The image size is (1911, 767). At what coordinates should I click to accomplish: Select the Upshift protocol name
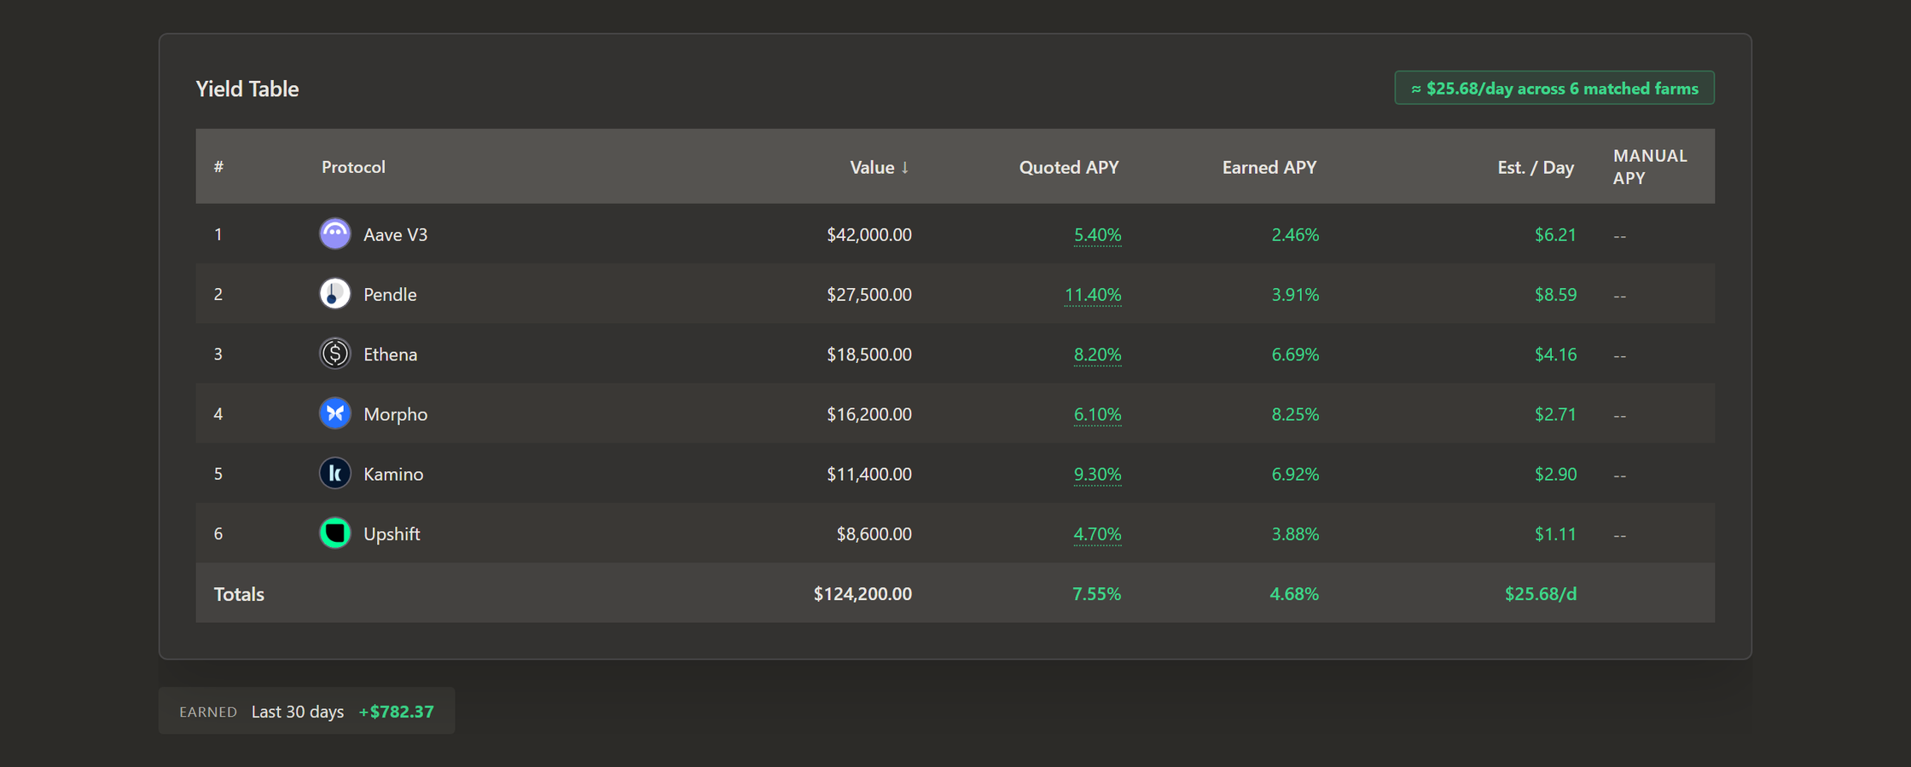click(x=392, y=533)
